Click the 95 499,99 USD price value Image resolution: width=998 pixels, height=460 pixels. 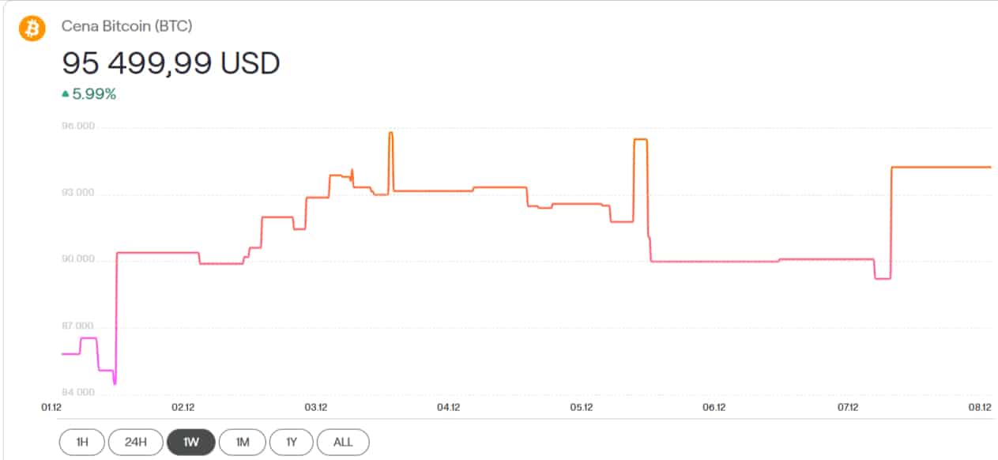tap(171, 63)
